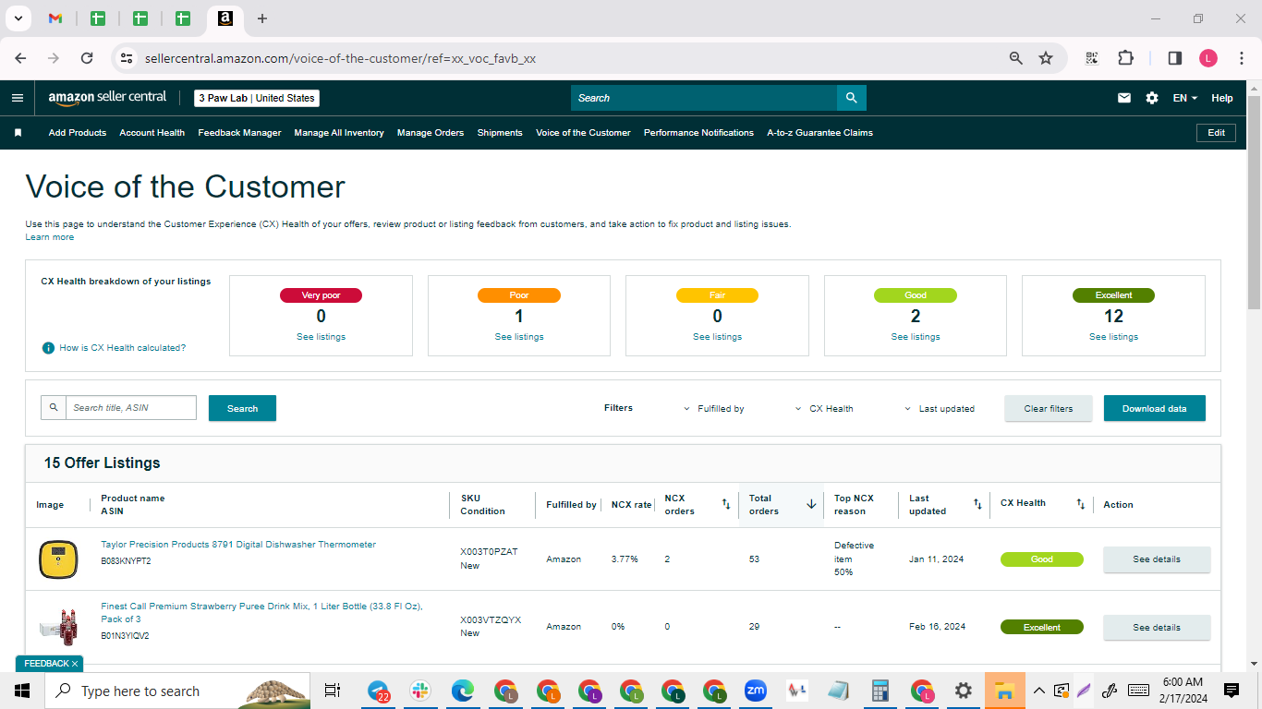Bookmark this page with the star icon
Viewport: 1262px width, 709px height.
pyautogui.click(x=1046, y=58)
